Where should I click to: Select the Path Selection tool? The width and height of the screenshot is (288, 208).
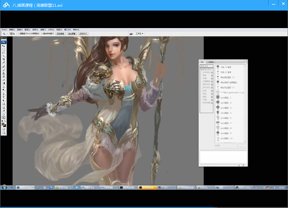tap(4, 101)
